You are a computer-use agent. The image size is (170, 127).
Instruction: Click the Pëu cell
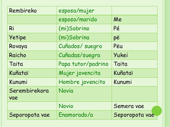(135, 46)
